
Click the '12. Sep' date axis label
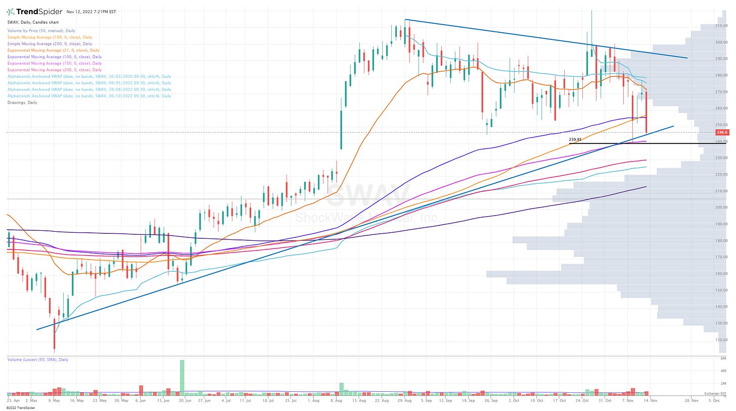[x=446, y=400]
